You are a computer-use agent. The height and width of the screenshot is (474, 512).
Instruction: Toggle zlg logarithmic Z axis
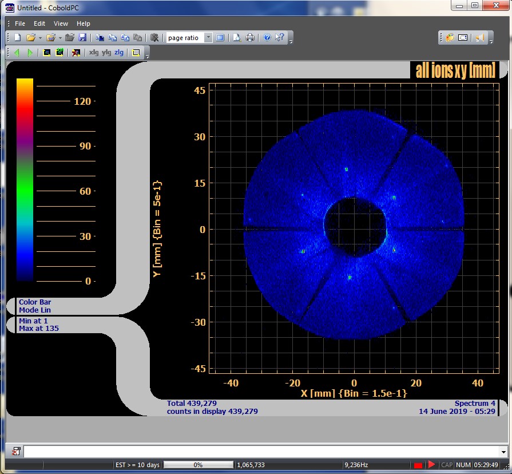coord(119,53)
